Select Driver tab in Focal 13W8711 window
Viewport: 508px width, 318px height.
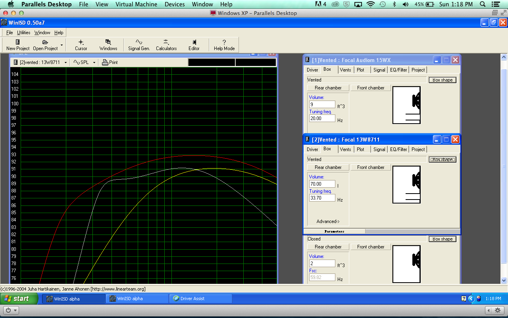[x=312, y=149]
